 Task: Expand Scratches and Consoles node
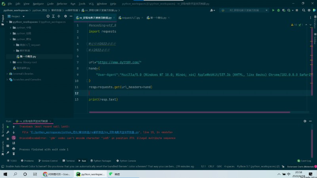(x=7, y=80)
